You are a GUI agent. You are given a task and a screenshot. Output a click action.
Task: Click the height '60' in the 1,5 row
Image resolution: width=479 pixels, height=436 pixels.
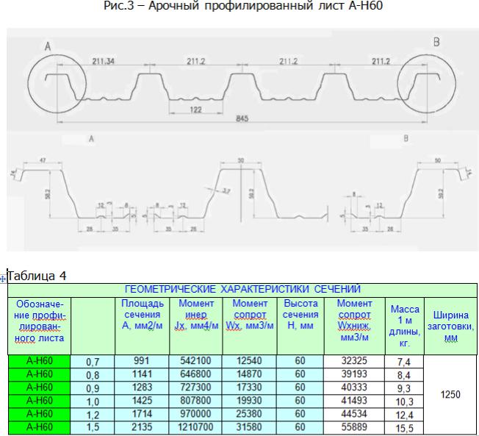tap(300, 427)
